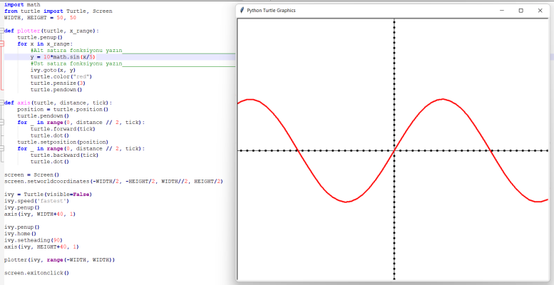Click the 'axis(ivy, WIDTH+40, 1)' line
Image resolution: width=554 pixels, height=285 pixels.
pos(40,214)
